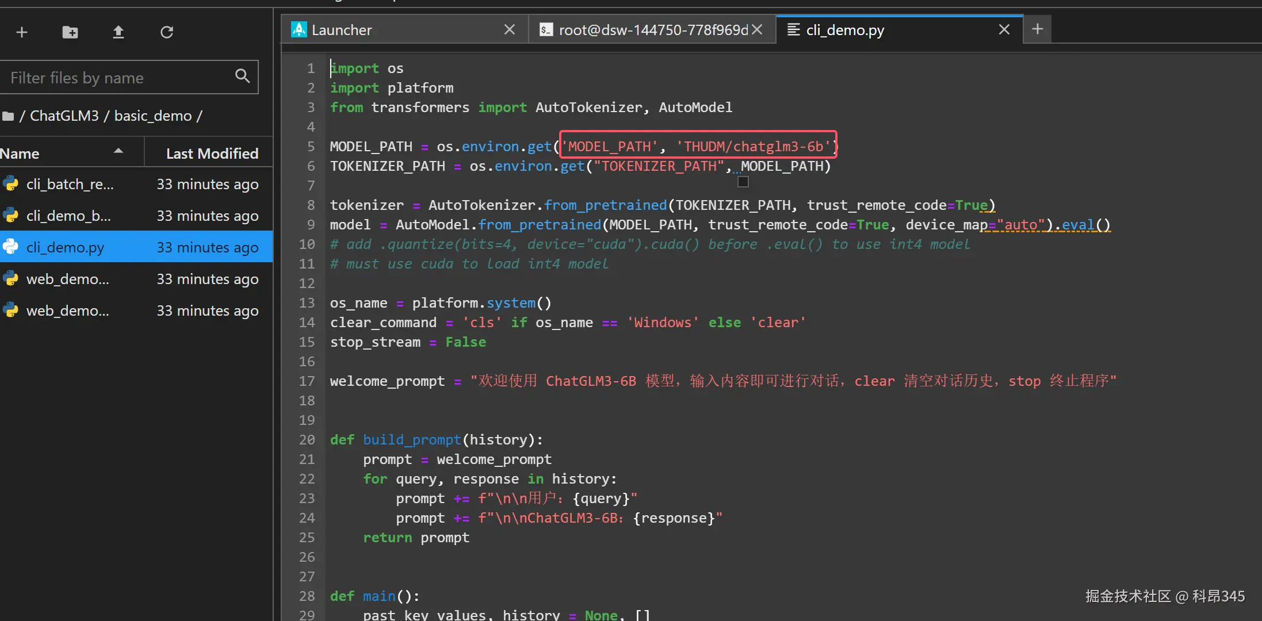Click 'must use cuda' comment on line 11
Image resolution: width=1262 pixels, height=621 pixels.
point(469,264)
